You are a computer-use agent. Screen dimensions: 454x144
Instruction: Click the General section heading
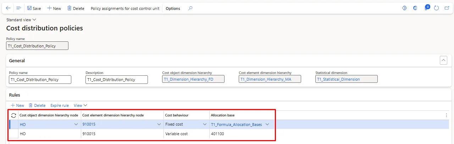pos(17,61)
